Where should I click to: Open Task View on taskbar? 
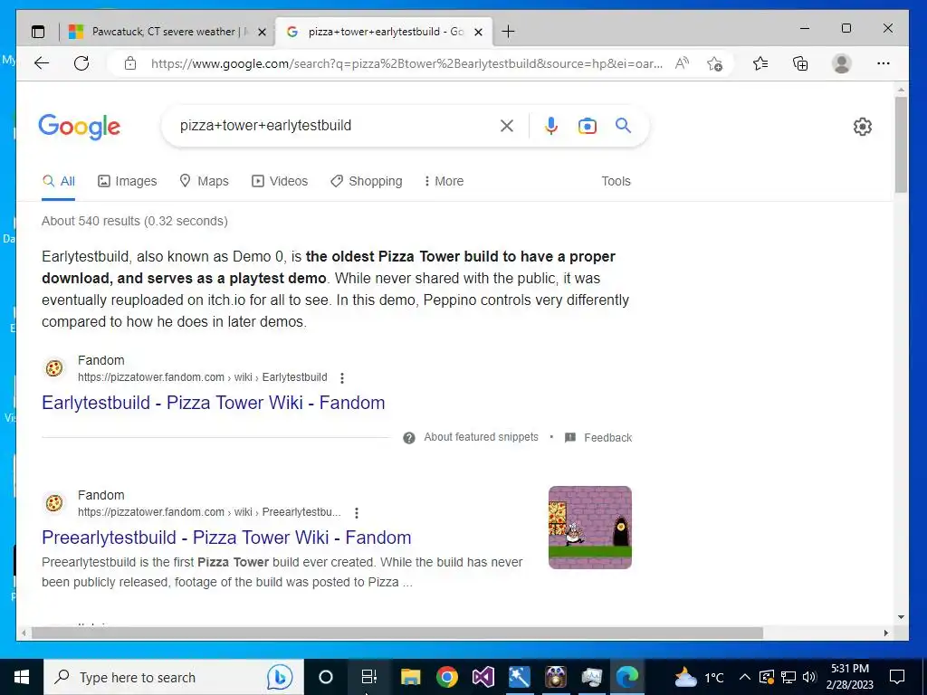coord(369,677)
